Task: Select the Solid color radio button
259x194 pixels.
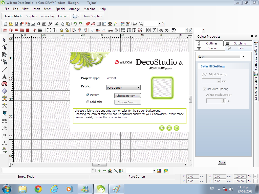Action: (x=88, y=102)
